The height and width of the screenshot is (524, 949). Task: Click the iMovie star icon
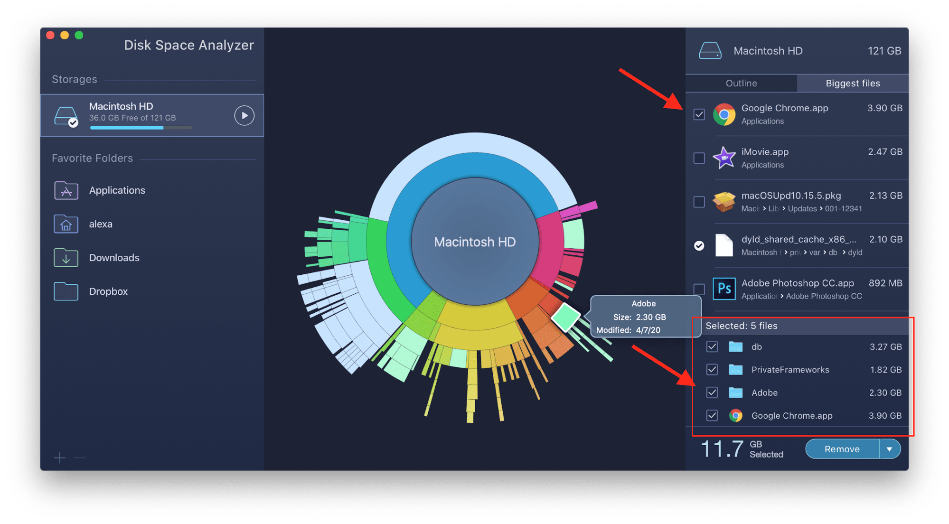tap(724, 158)
